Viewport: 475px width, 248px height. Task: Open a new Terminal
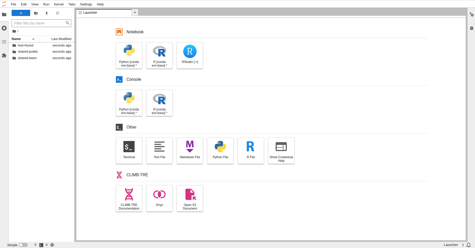[x=129, y=151]
